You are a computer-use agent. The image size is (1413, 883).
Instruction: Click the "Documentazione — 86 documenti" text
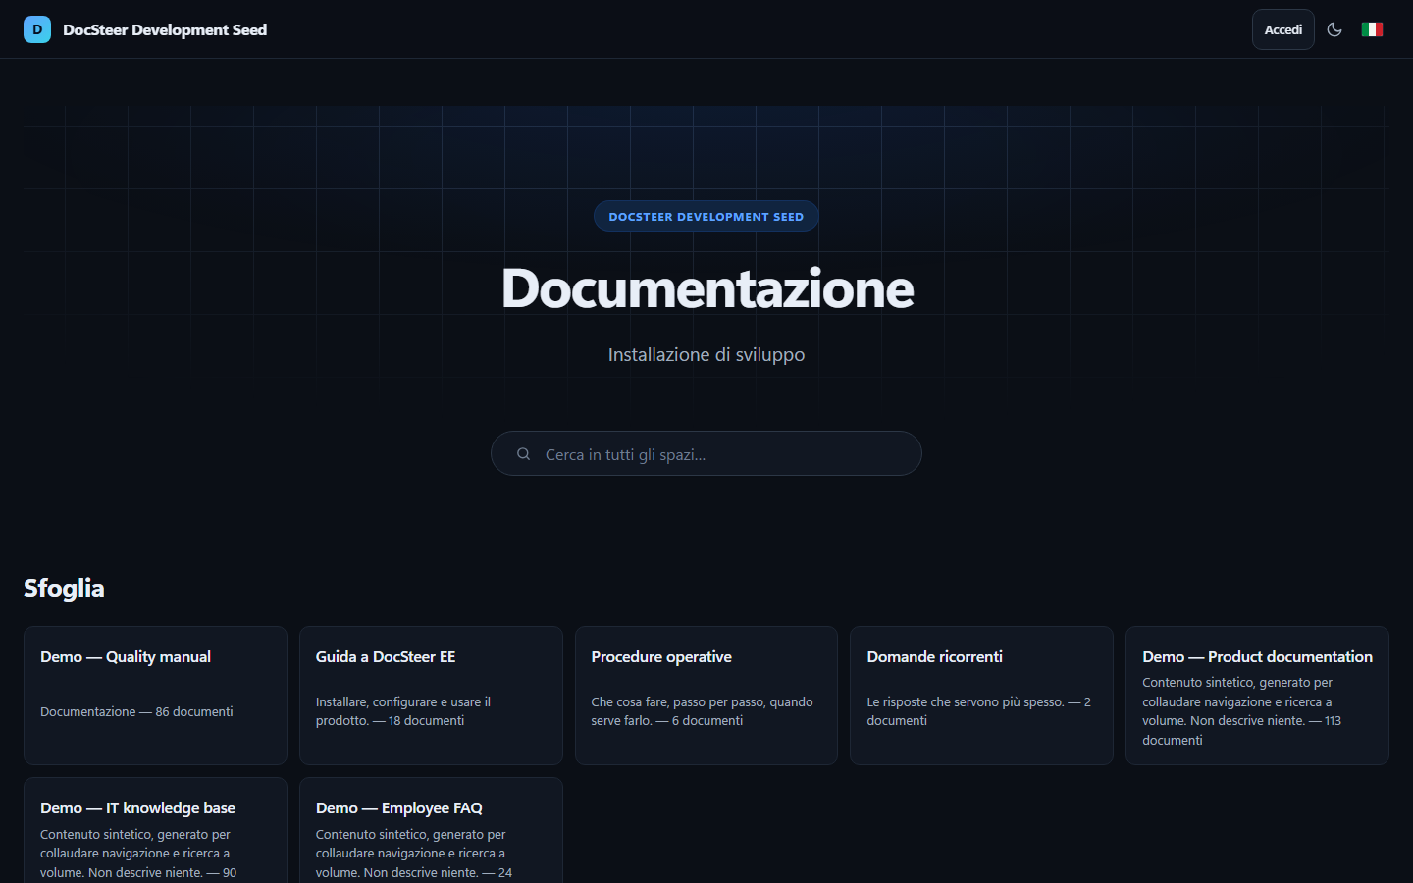pos(136,711)
